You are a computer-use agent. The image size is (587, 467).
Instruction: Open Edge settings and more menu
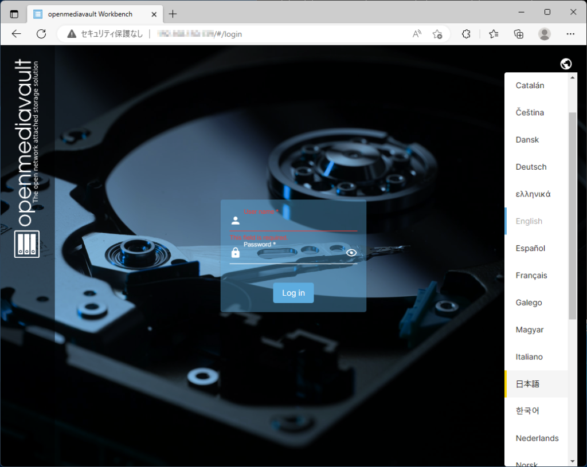pyautogui.click(x=570, y=34)
